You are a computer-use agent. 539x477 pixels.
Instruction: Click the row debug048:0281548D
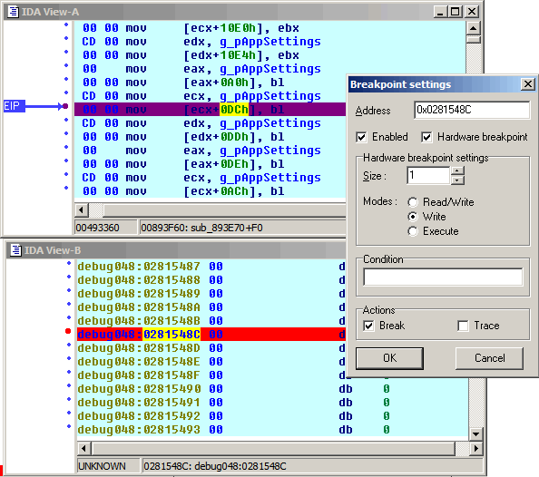point(211,348)
